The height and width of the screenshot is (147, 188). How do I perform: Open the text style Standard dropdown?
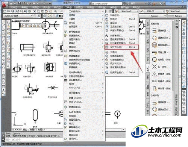[129, 11]
